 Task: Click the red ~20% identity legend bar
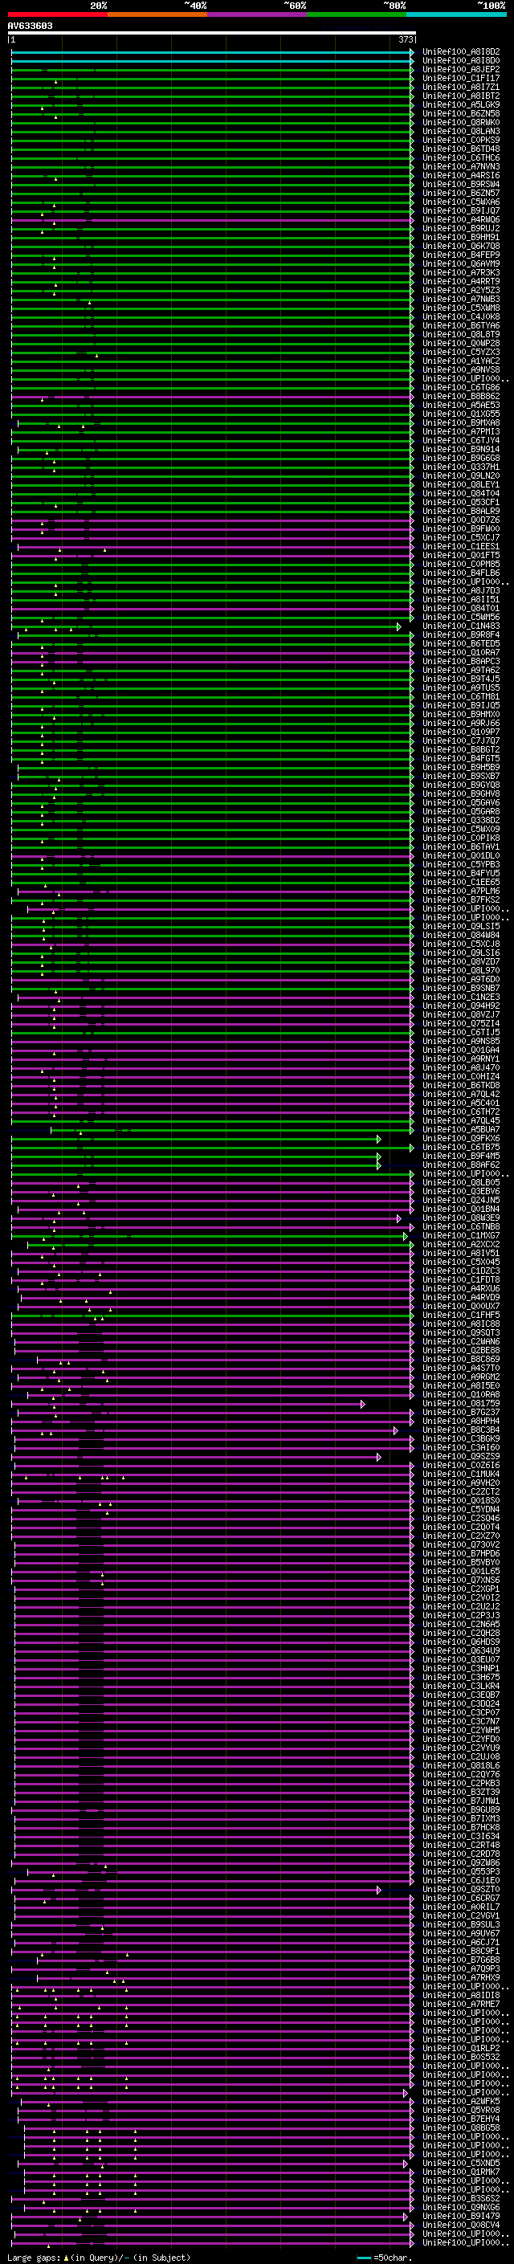point(57,14)
